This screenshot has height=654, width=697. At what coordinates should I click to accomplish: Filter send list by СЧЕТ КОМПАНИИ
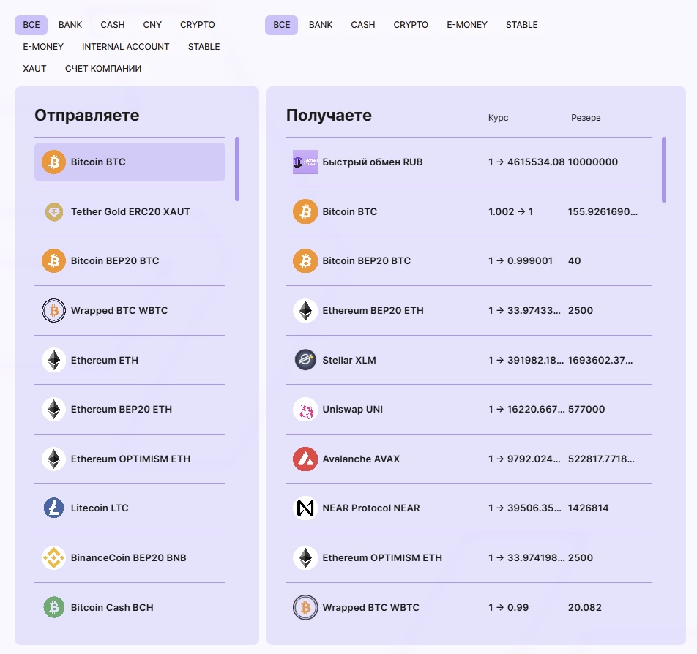(x=103, y=69)
